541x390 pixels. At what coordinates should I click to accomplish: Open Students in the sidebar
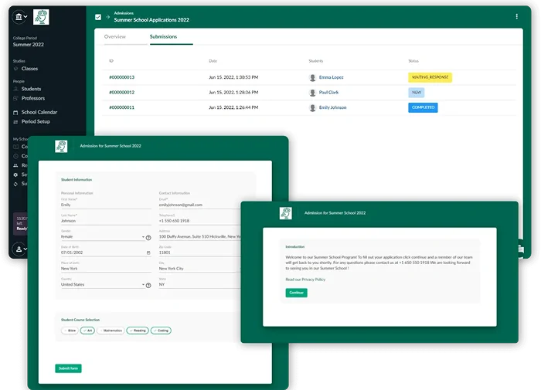(x=31, y=89)
